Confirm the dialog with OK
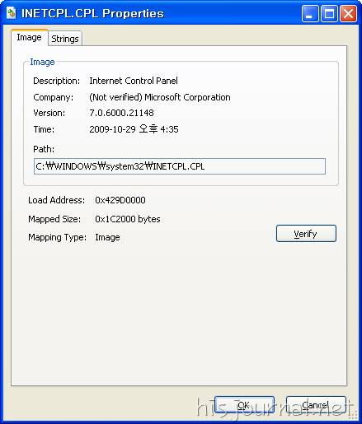Viewport: 362px width, 424px height. click(x=244, y=405)
